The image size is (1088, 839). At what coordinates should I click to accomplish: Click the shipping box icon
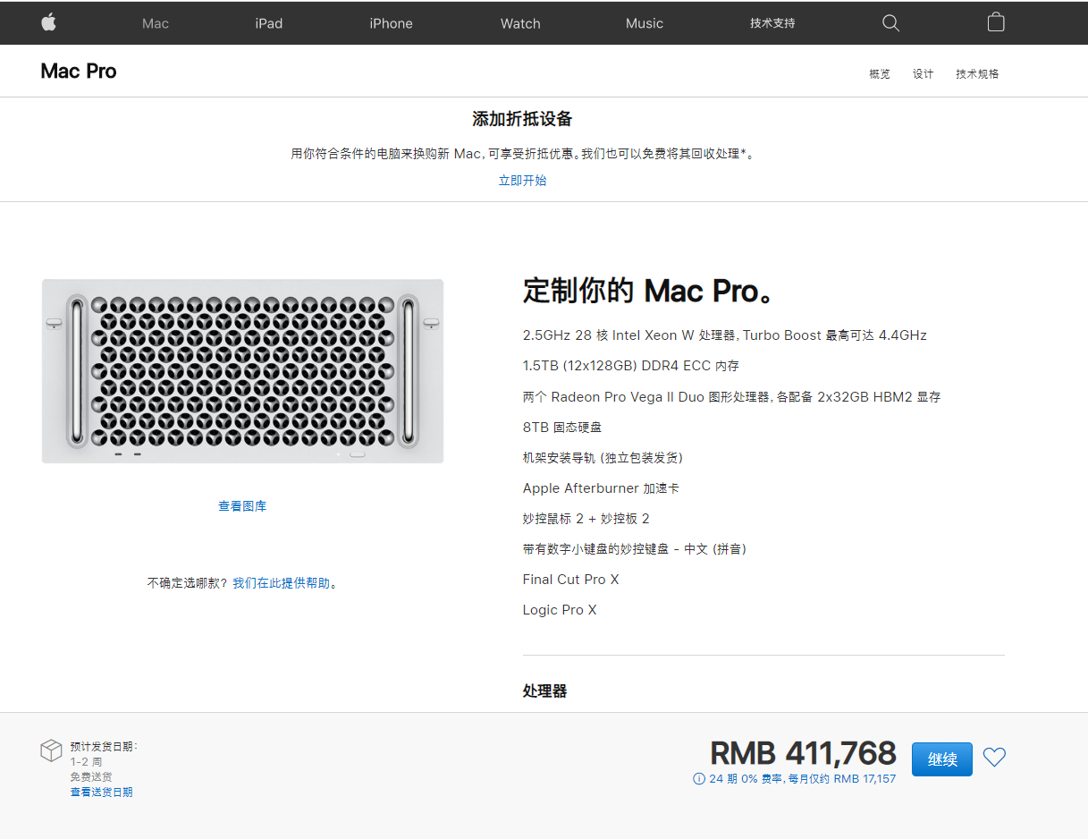pyautogui.click(x=51, y=750)
